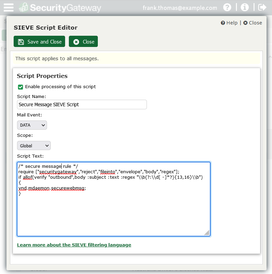
Task: Open Learn more about SIEVE link
Action: pos(74,245)
